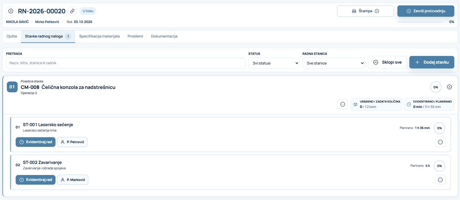Viewport: 460px width, 200px height.
Task: Click the P. Marković worker chip
Action: pyautogui.click(x=73, y=180)
